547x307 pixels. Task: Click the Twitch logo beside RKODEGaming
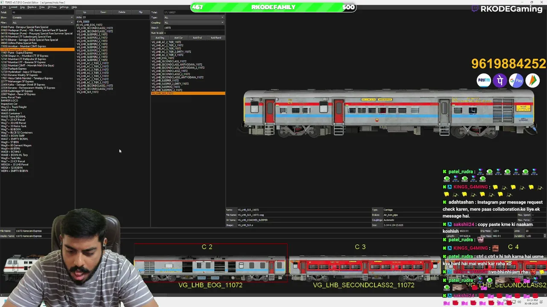475,9
